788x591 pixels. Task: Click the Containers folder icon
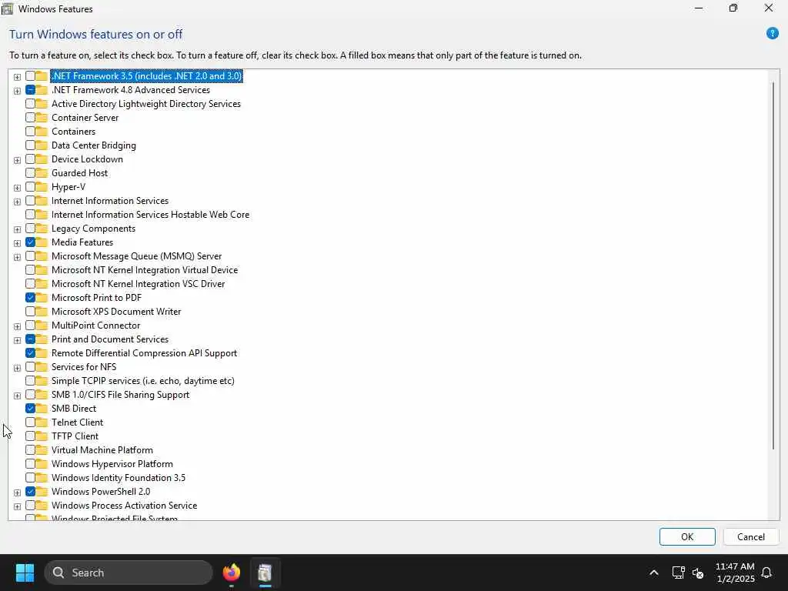[x=42, y=131]
